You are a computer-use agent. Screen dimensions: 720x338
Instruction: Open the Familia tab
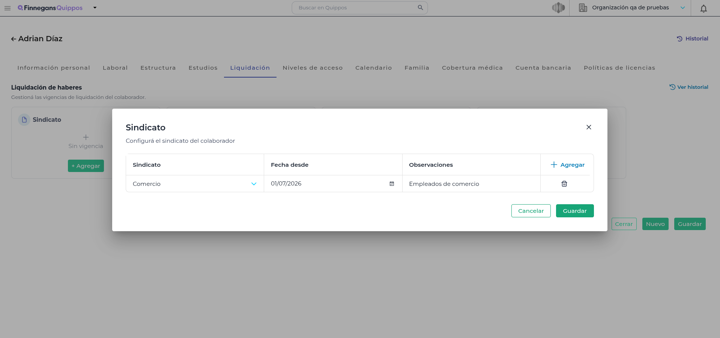417,68
